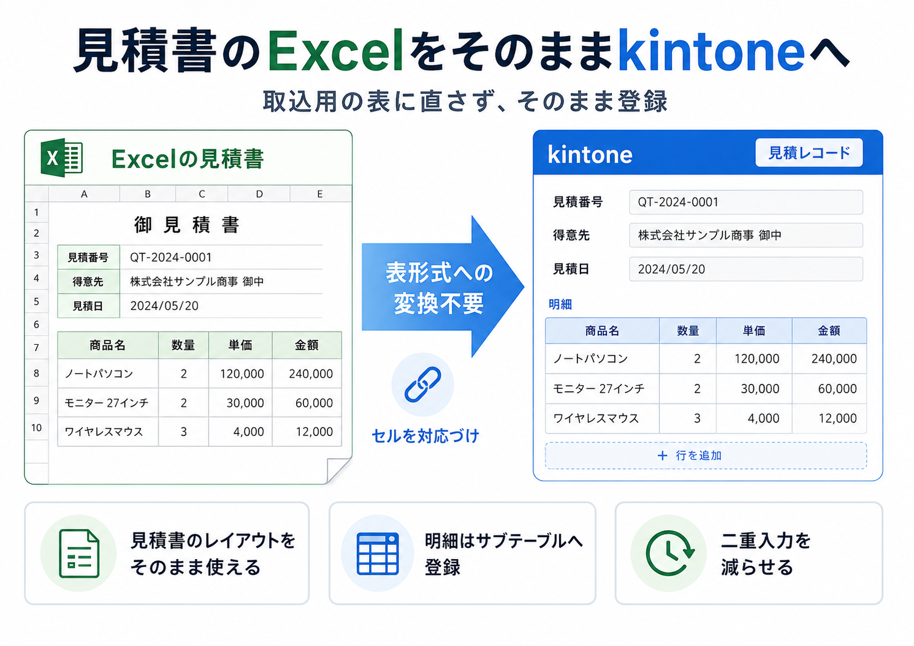Click the blue subtable grid icon

click(378, 554)
